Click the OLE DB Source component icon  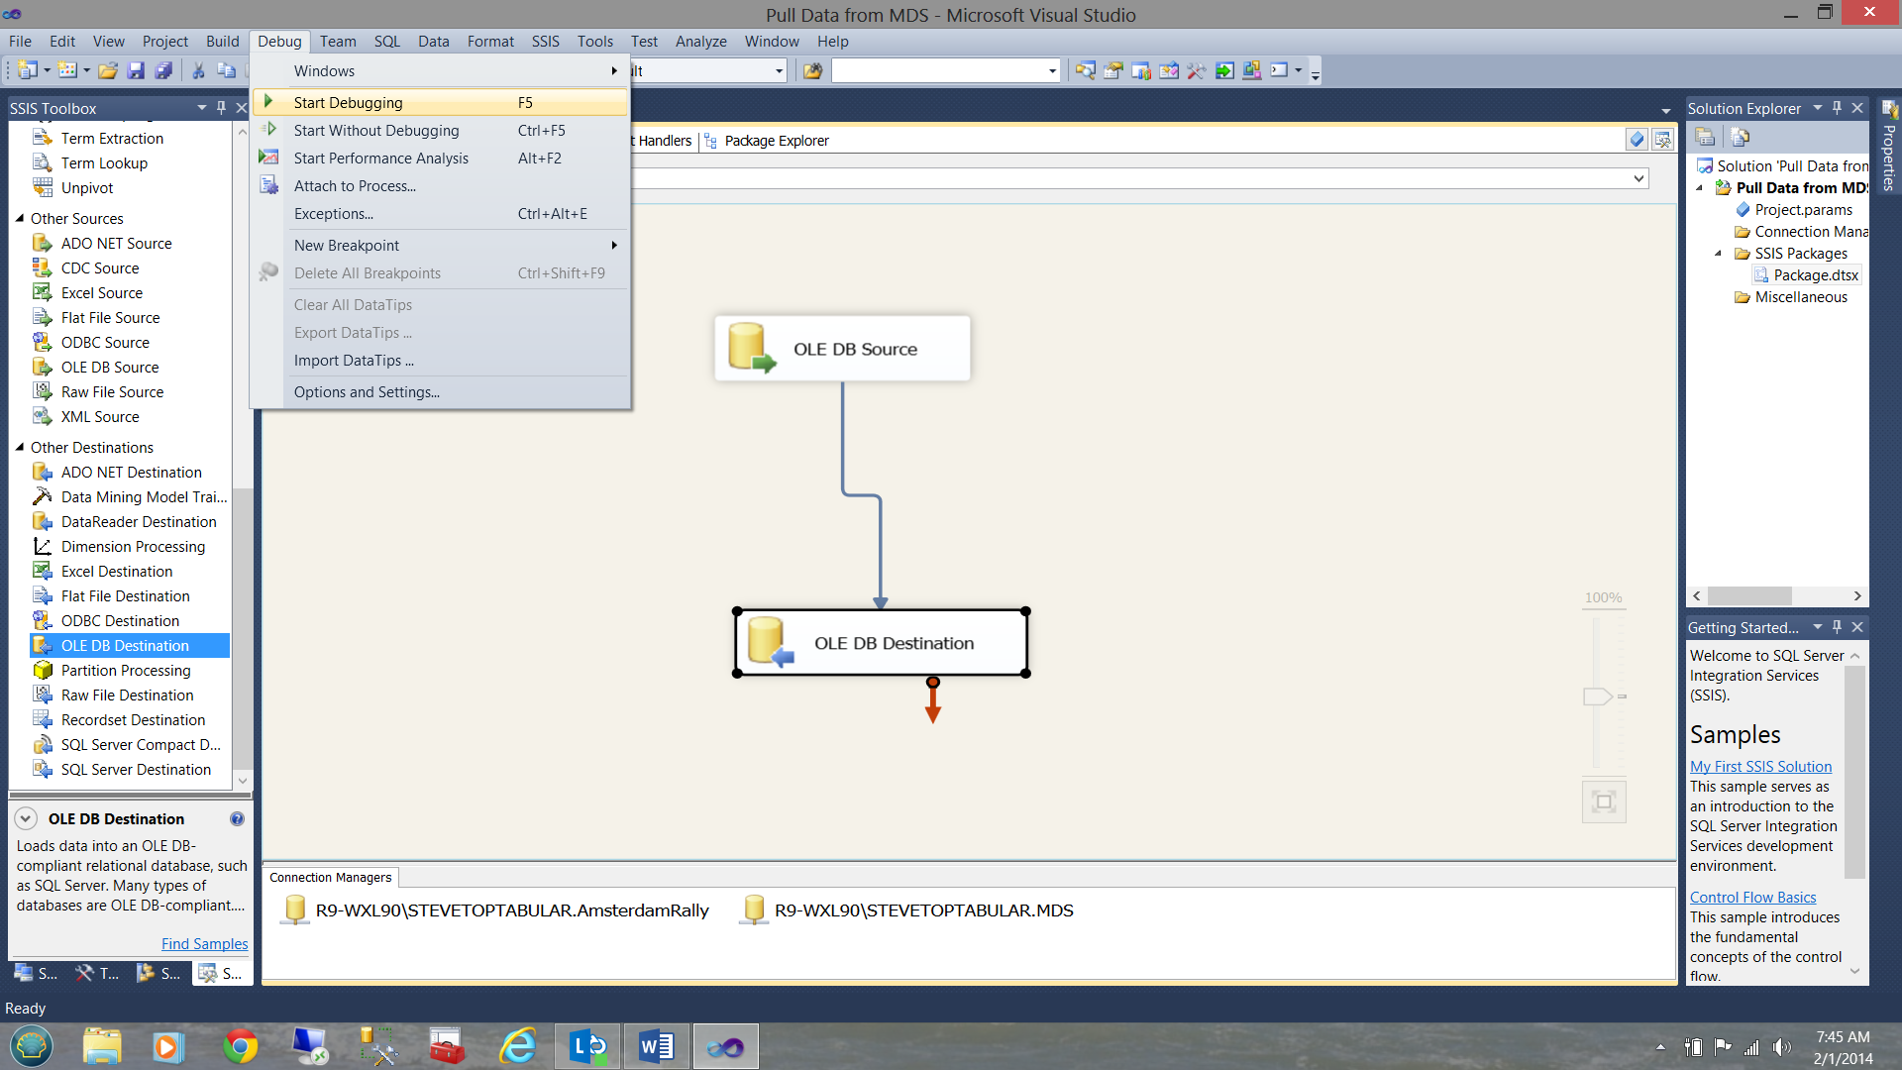pyautogui.click(x=751, y=348)
